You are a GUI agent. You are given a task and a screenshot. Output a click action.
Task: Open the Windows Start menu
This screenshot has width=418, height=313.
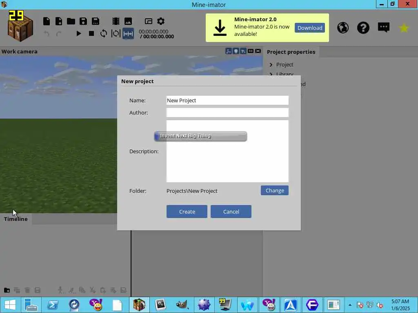click(10, 305)
